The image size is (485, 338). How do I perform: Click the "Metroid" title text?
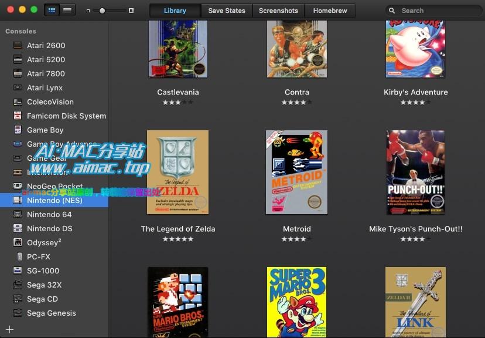pos(297,229)
